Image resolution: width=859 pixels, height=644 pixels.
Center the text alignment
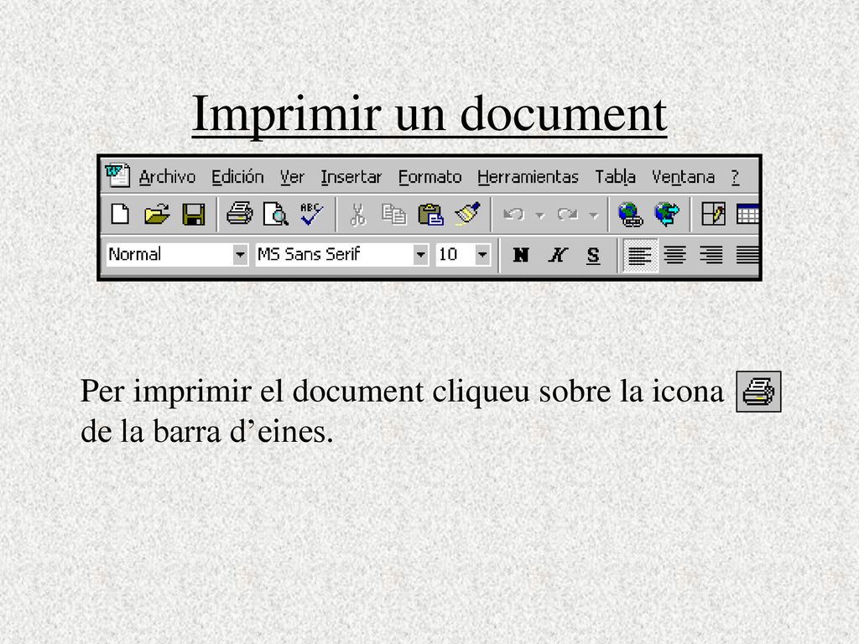675,255
